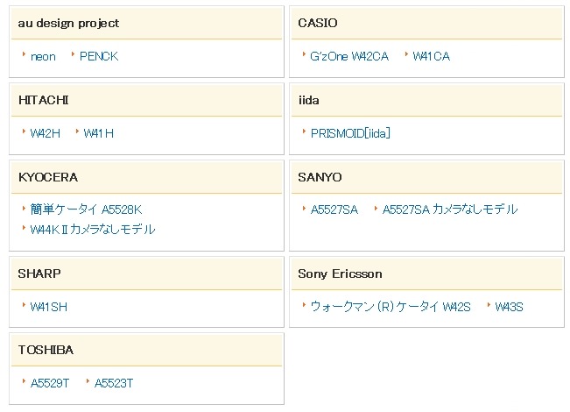Viewport: 570px width, 412px height.
Task: Click the W41H model link
Action: coord(98,133)
